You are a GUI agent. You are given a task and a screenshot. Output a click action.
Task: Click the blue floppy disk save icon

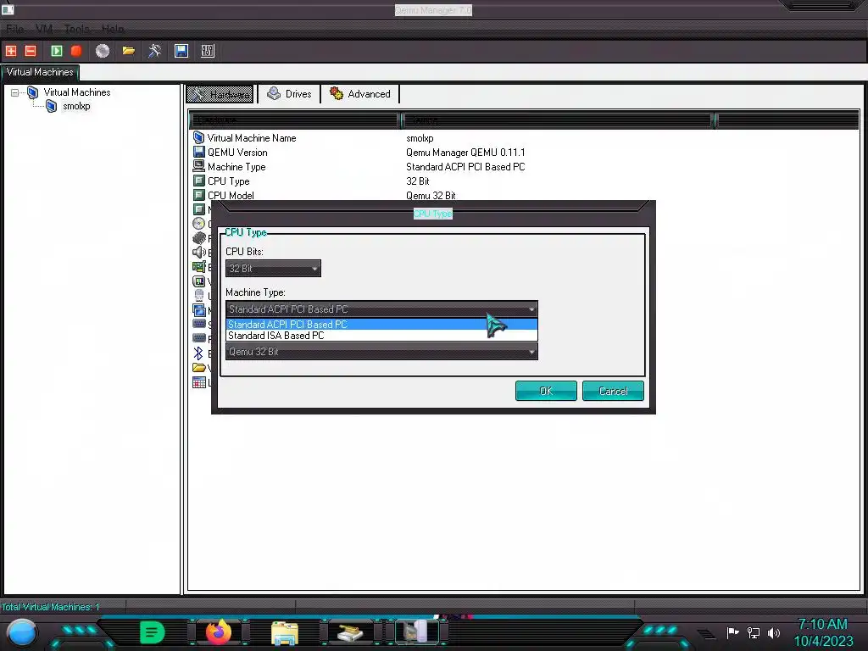pos(181,51)
